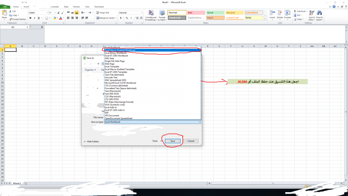Switch to the Developer ribbon tab
Image resolution: width=348 pixels, height=196 pixels.
pyautogui.click(x=99, y=7)
